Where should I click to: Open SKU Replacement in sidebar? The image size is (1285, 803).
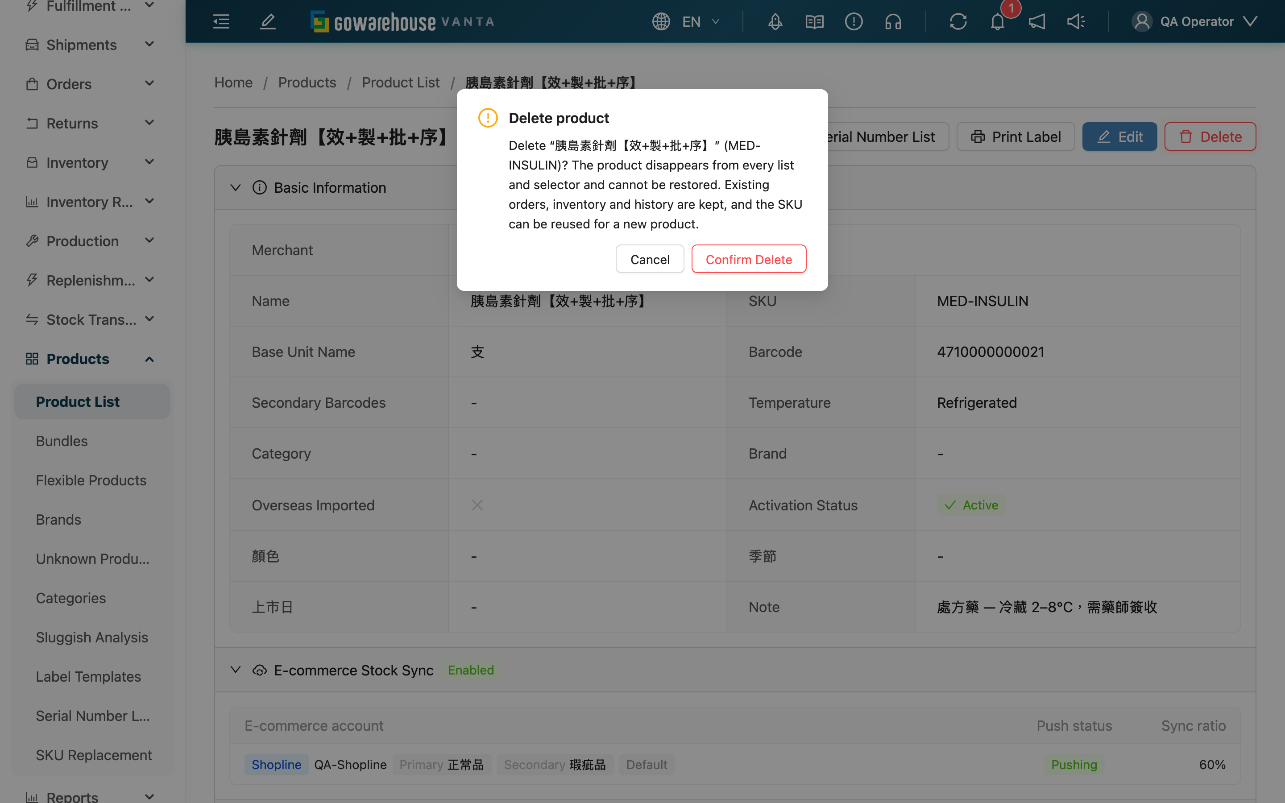pos(93,755)
